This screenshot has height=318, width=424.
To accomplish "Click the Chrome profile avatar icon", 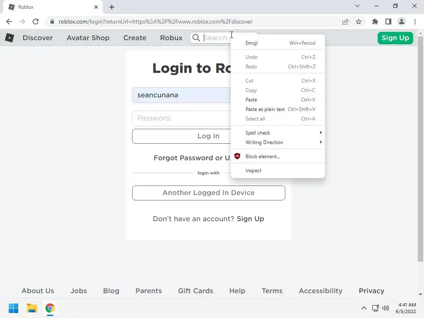I will pos(402,22).
